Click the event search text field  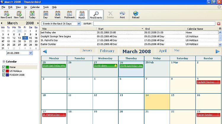[x=154, y=24]
